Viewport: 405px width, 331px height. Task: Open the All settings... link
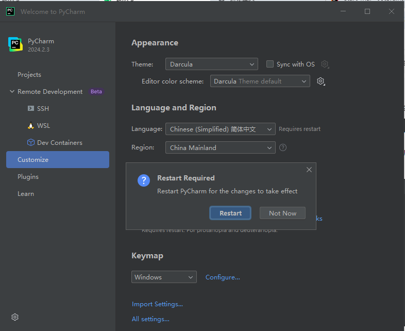(x=150, y=319)
